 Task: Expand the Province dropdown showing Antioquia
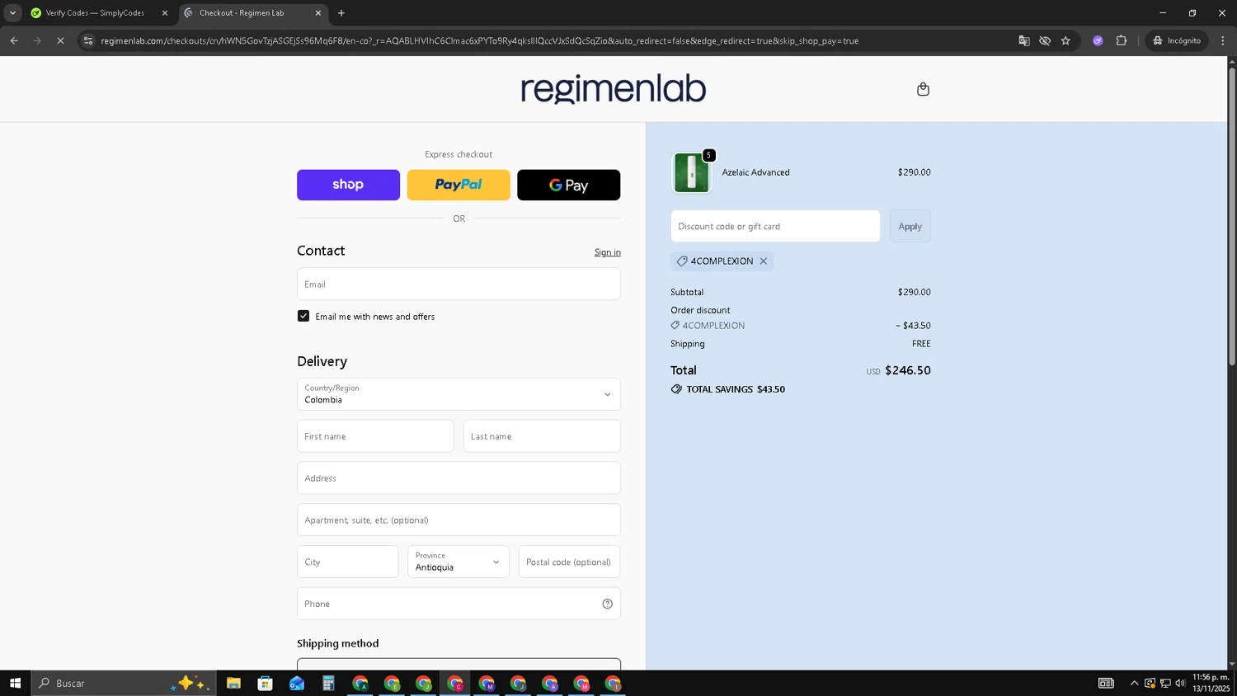tap(459, 562)
